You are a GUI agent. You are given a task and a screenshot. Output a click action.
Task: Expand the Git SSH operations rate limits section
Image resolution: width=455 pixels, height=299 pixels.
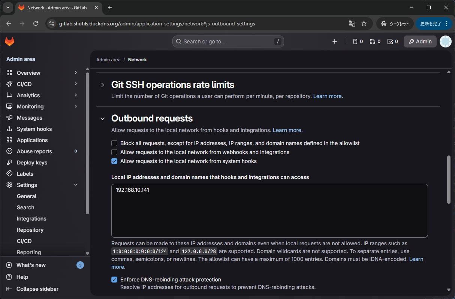click(x=102, y=84)
